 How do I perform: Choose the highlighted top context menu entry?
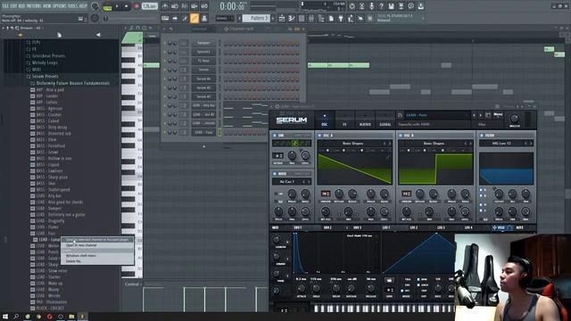click(x=97, y=240)
